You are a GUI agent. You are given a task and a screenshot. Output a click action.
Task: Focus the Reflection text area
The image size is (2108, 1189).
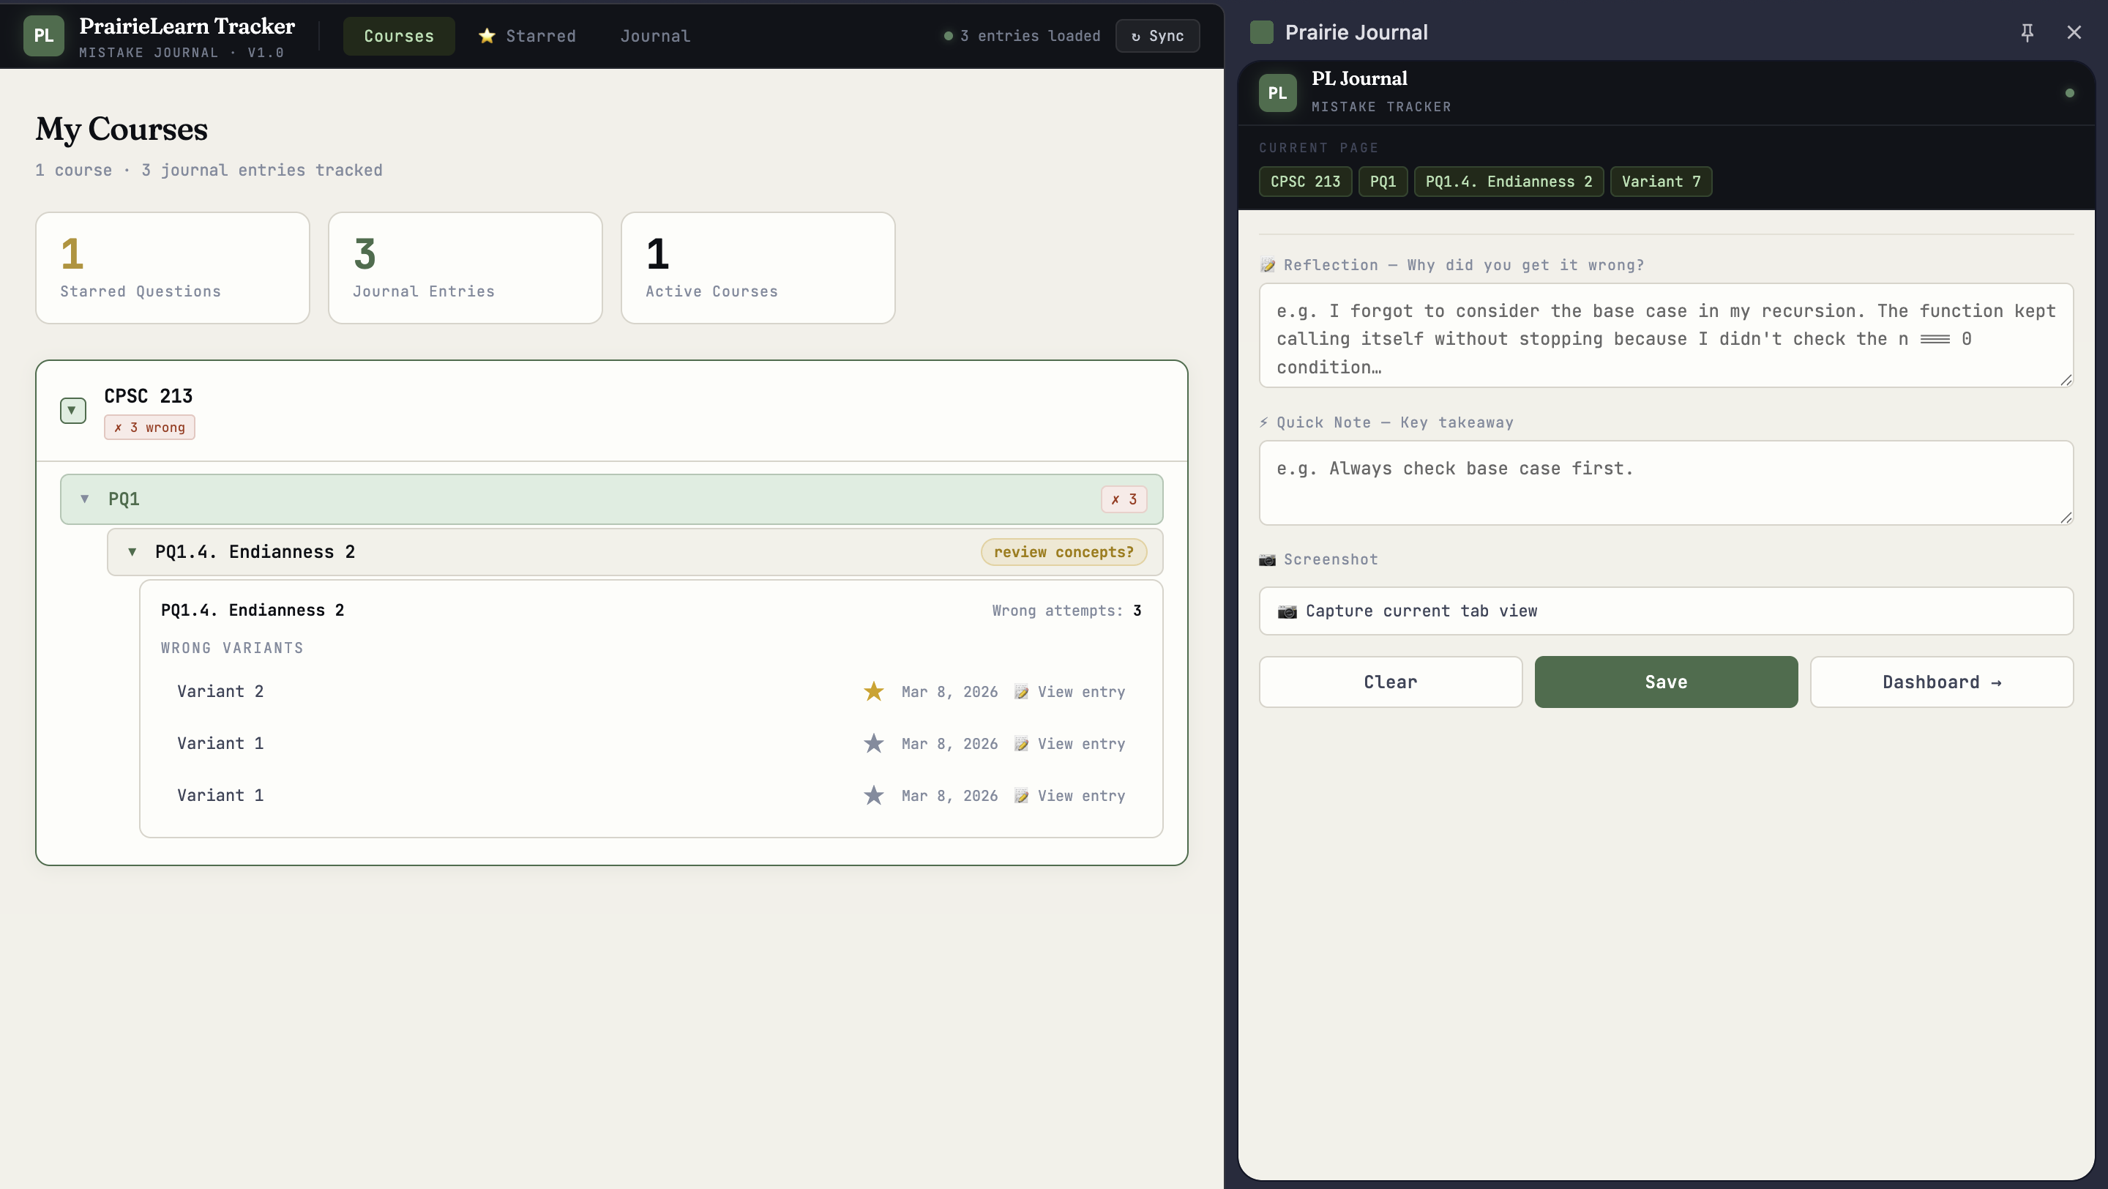(1665, 335)
